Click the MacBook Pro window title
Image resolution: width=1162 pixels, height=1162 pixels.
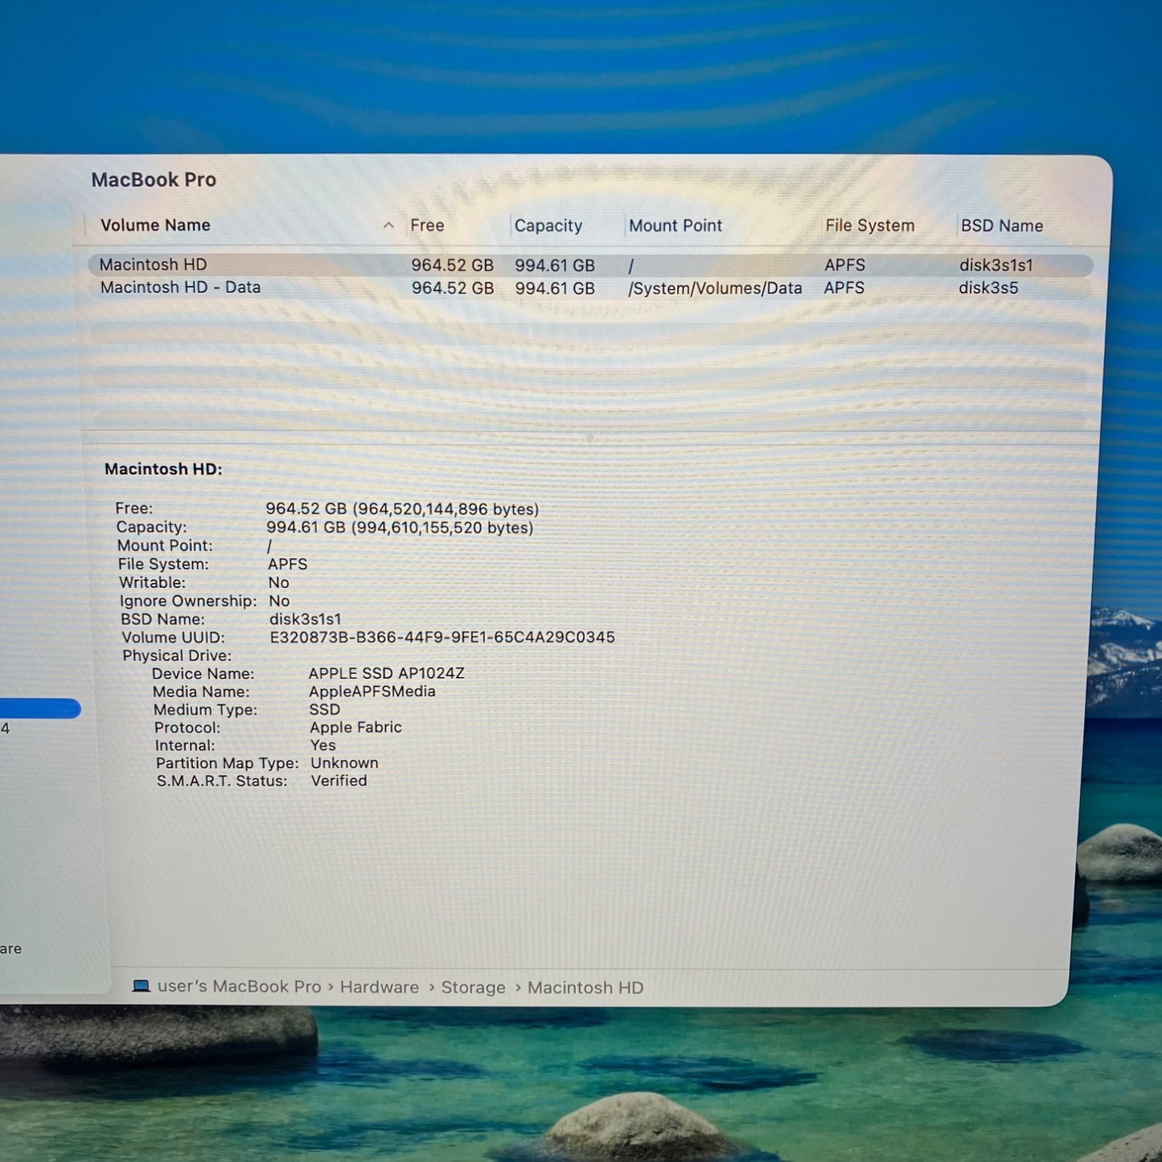pyautogui.click(x=154, y=179)
